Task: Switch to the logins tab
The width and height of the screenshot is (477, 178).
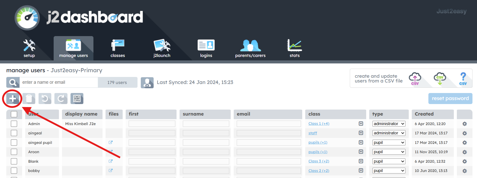Action: (x=206, y=49)
